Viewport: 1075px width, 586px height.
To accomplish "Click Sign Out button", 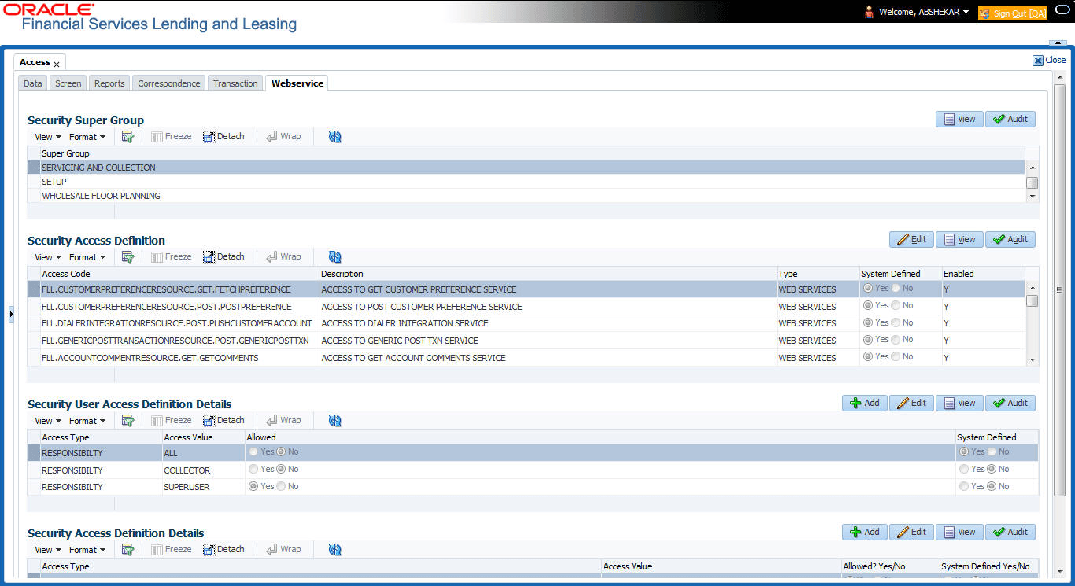I will click(1013, 13).
